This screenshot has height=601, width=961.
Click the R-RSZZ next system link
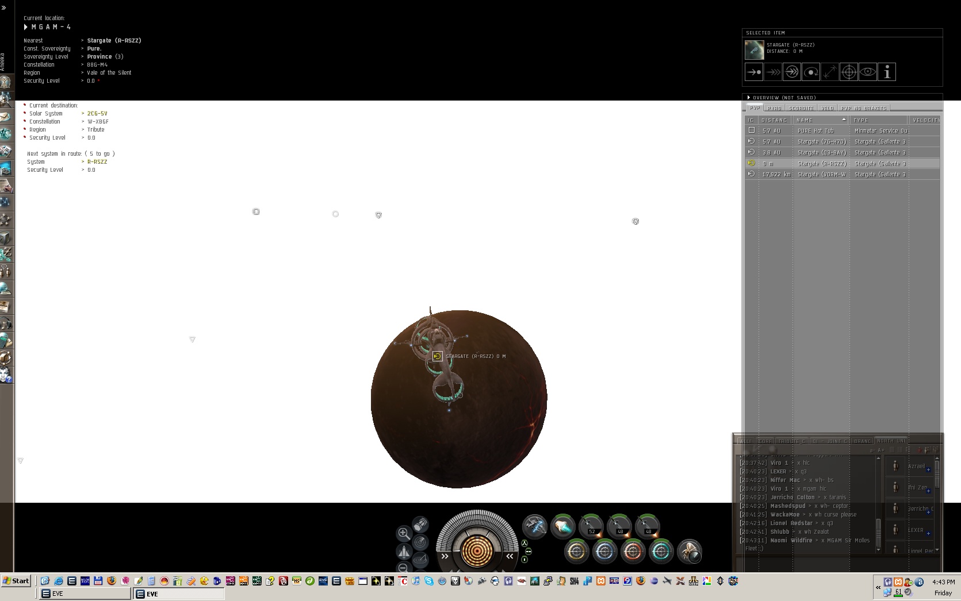(97, 162)
